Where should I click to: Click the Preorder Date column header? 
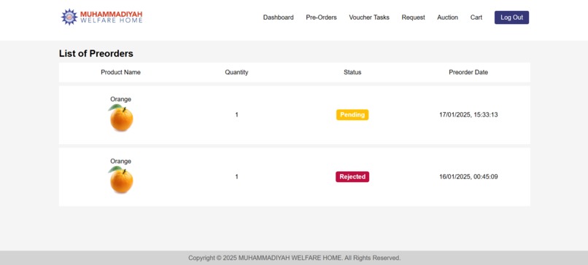point(468,72)
